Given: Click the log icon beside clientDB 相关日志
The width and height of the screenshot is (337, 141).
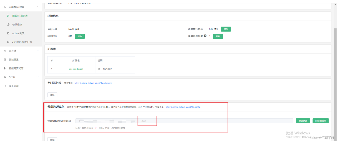Looking at the screenshot, I should pos(8,42).
